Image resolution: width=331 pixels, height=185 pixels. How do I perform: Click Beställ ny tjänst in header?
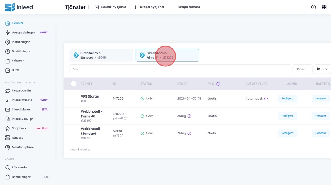click(110, 7)
